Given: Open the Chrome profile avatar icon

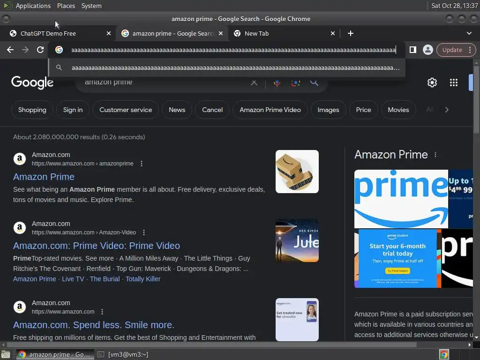Looking at the screenshot, I should coord(427,50).
